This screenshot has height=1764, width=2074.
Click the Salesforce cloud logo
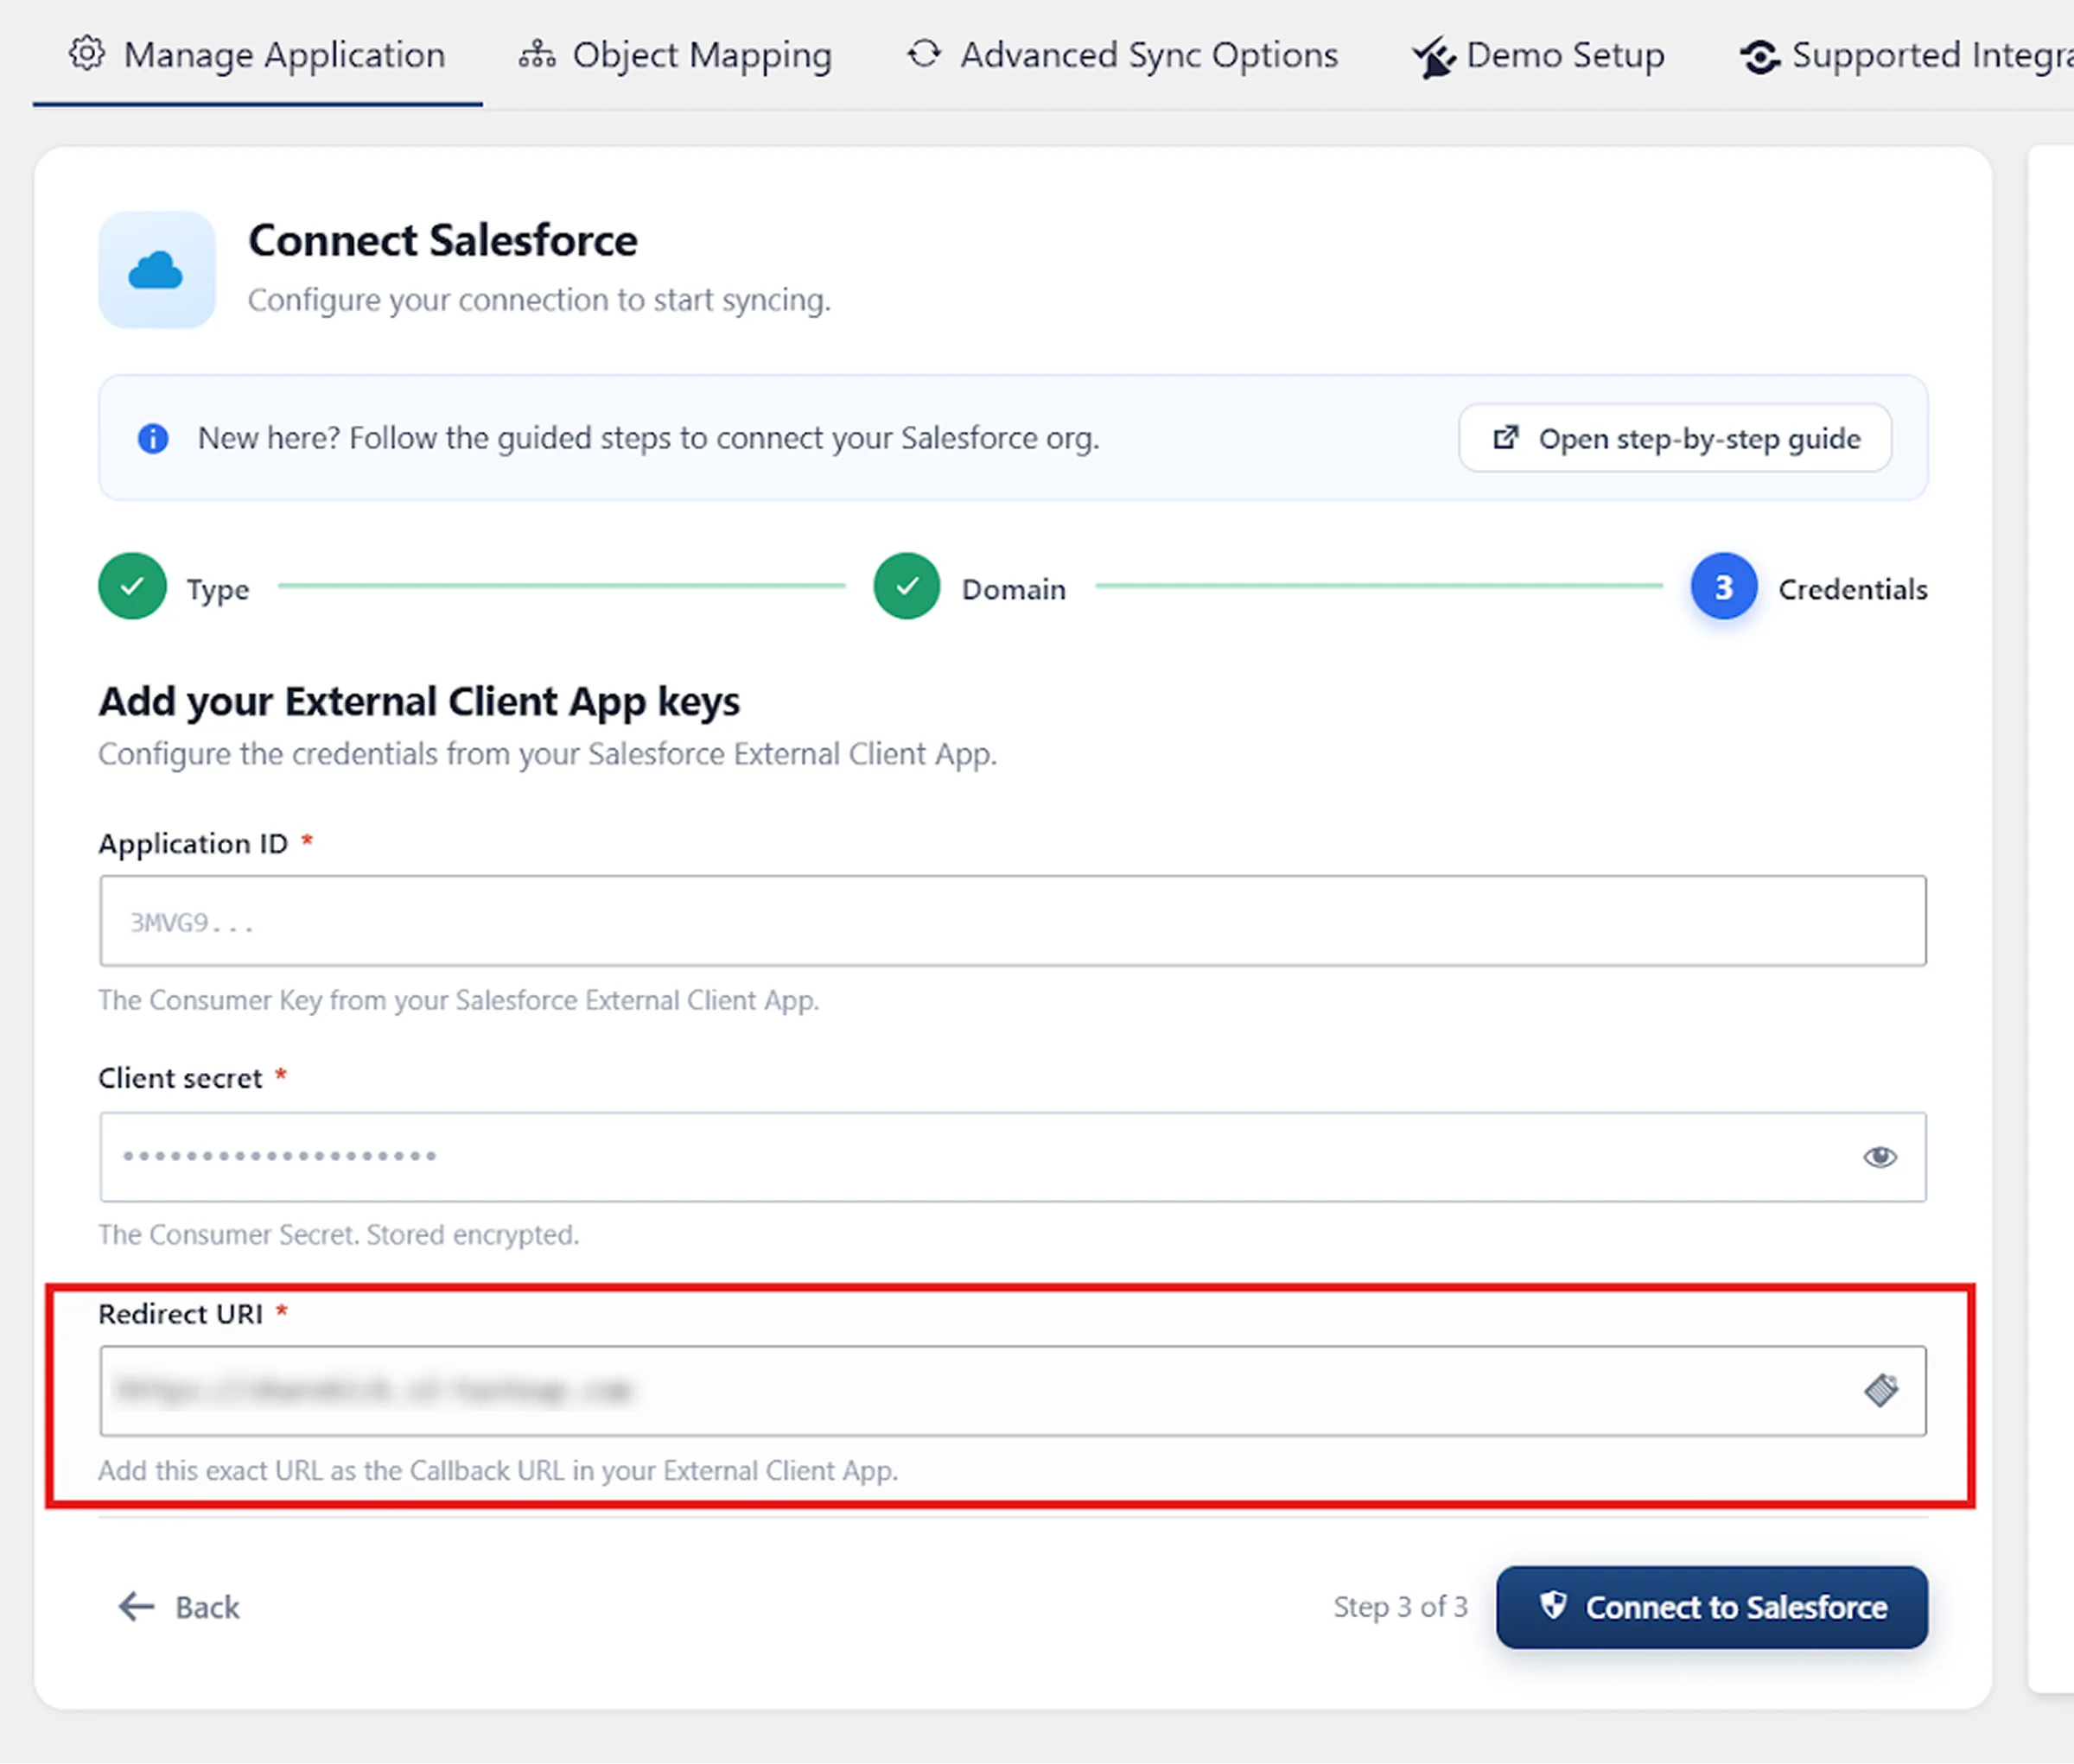[x=156, y=270]
